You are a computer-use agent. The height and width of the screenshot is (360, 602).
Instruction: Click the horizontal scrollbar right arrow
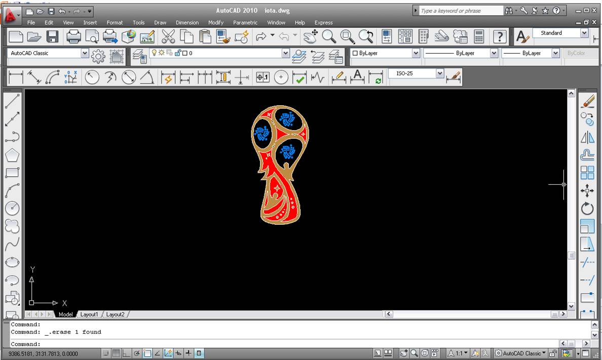tap(563, 314)
